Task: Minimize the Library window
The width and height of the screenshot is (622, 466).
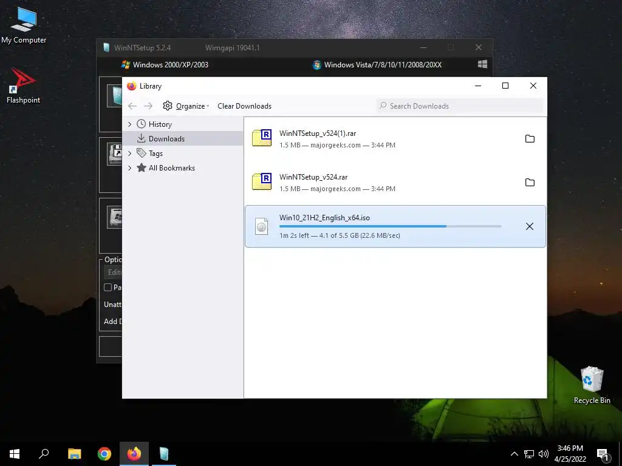Action: tap(478, 86)
